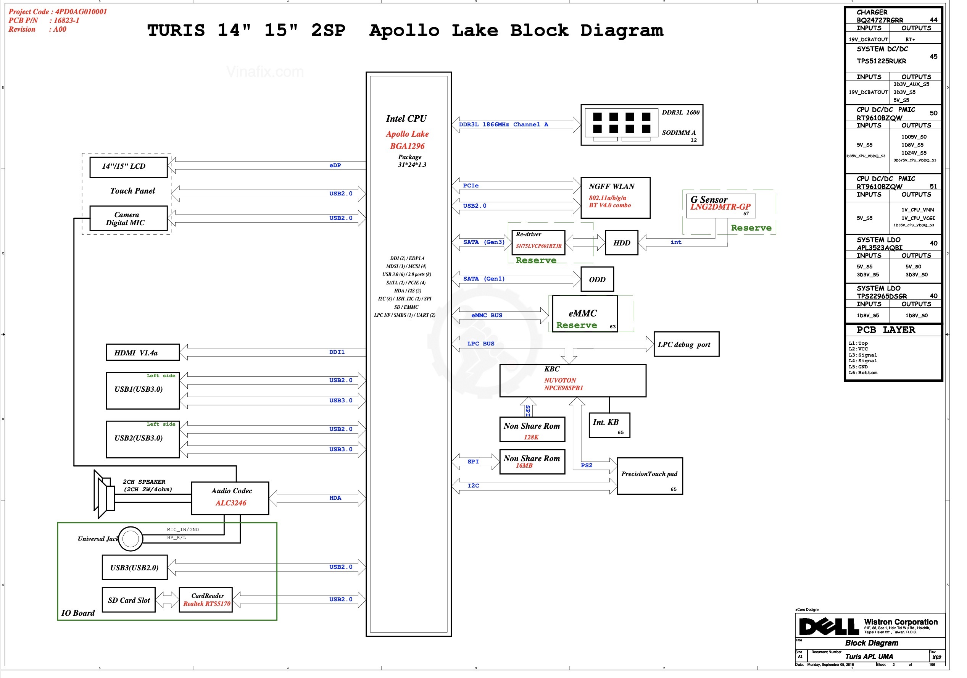967x678 pixels.
Task: Select the HDD block
Action: coord(622,242)
